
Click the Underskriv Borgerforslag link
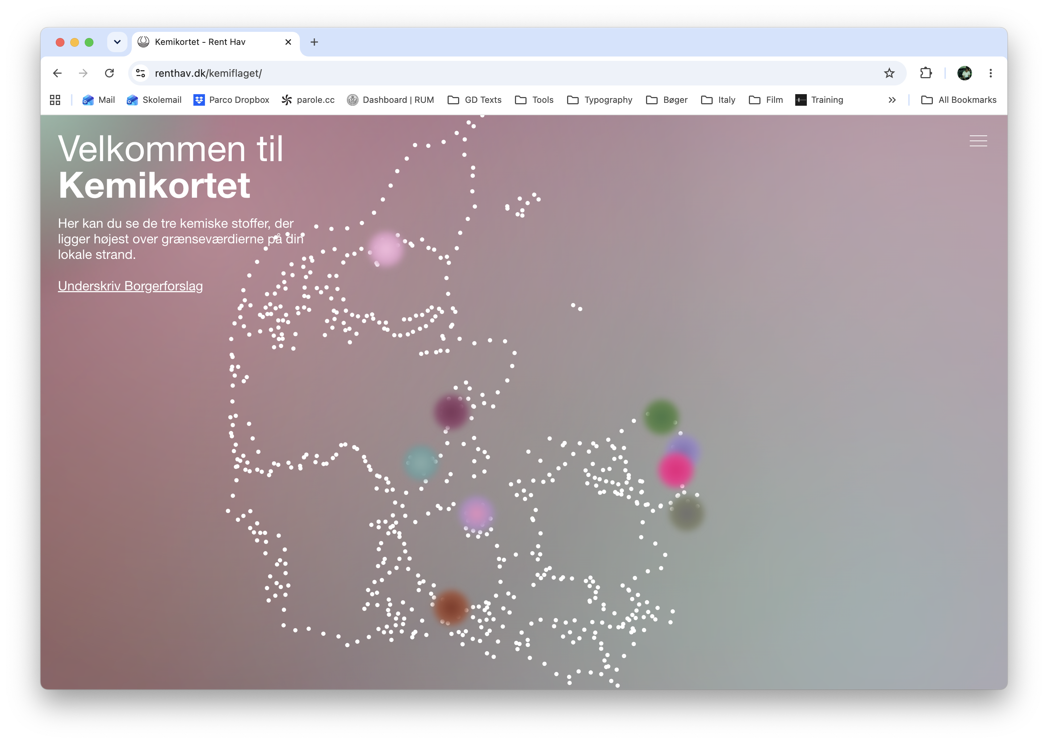(x=130, y=286)
